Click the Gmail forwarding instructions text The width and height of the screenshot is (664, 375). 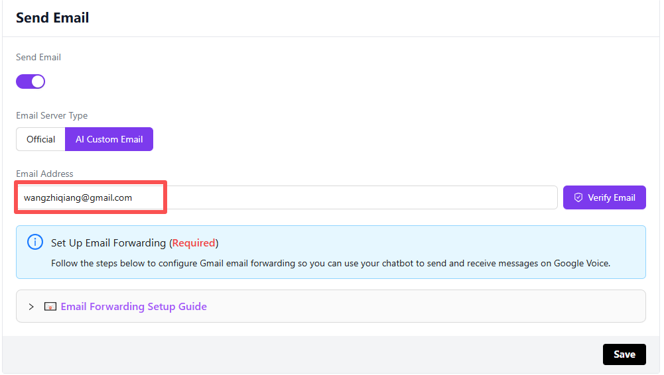[330, 263]
